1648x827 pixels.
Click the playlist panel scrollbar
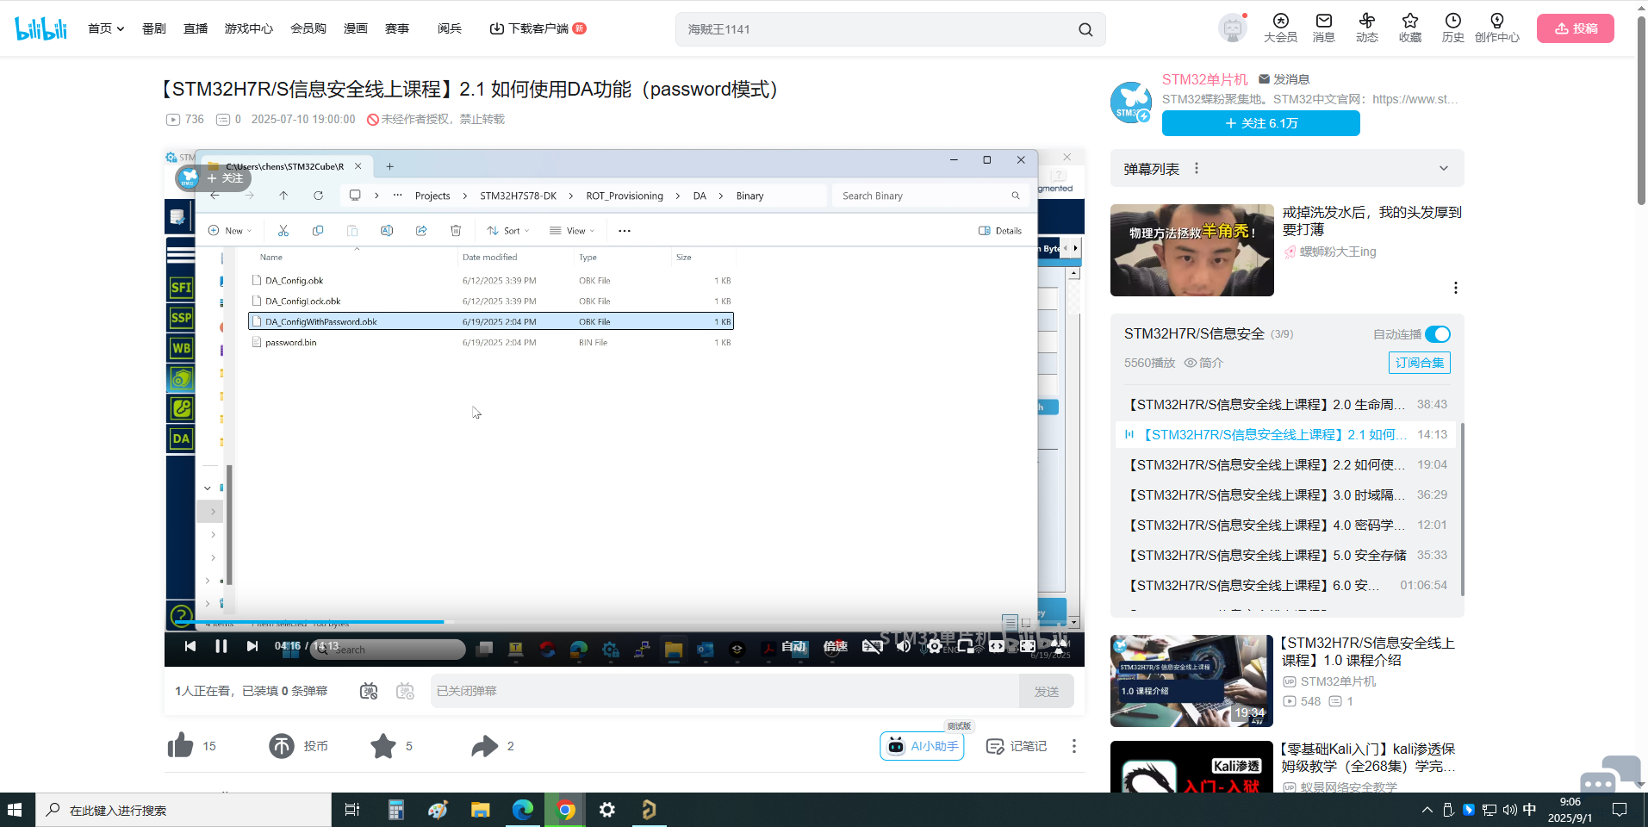click(x=1462, y=508)
